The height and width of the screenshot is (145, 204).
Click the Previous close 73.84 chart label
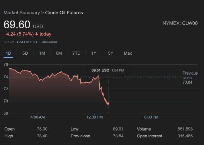point(190,78)
